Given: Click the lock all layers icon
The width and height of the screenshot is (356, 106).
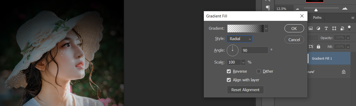Looking at the screenshot, I should [x=318, y=47].
